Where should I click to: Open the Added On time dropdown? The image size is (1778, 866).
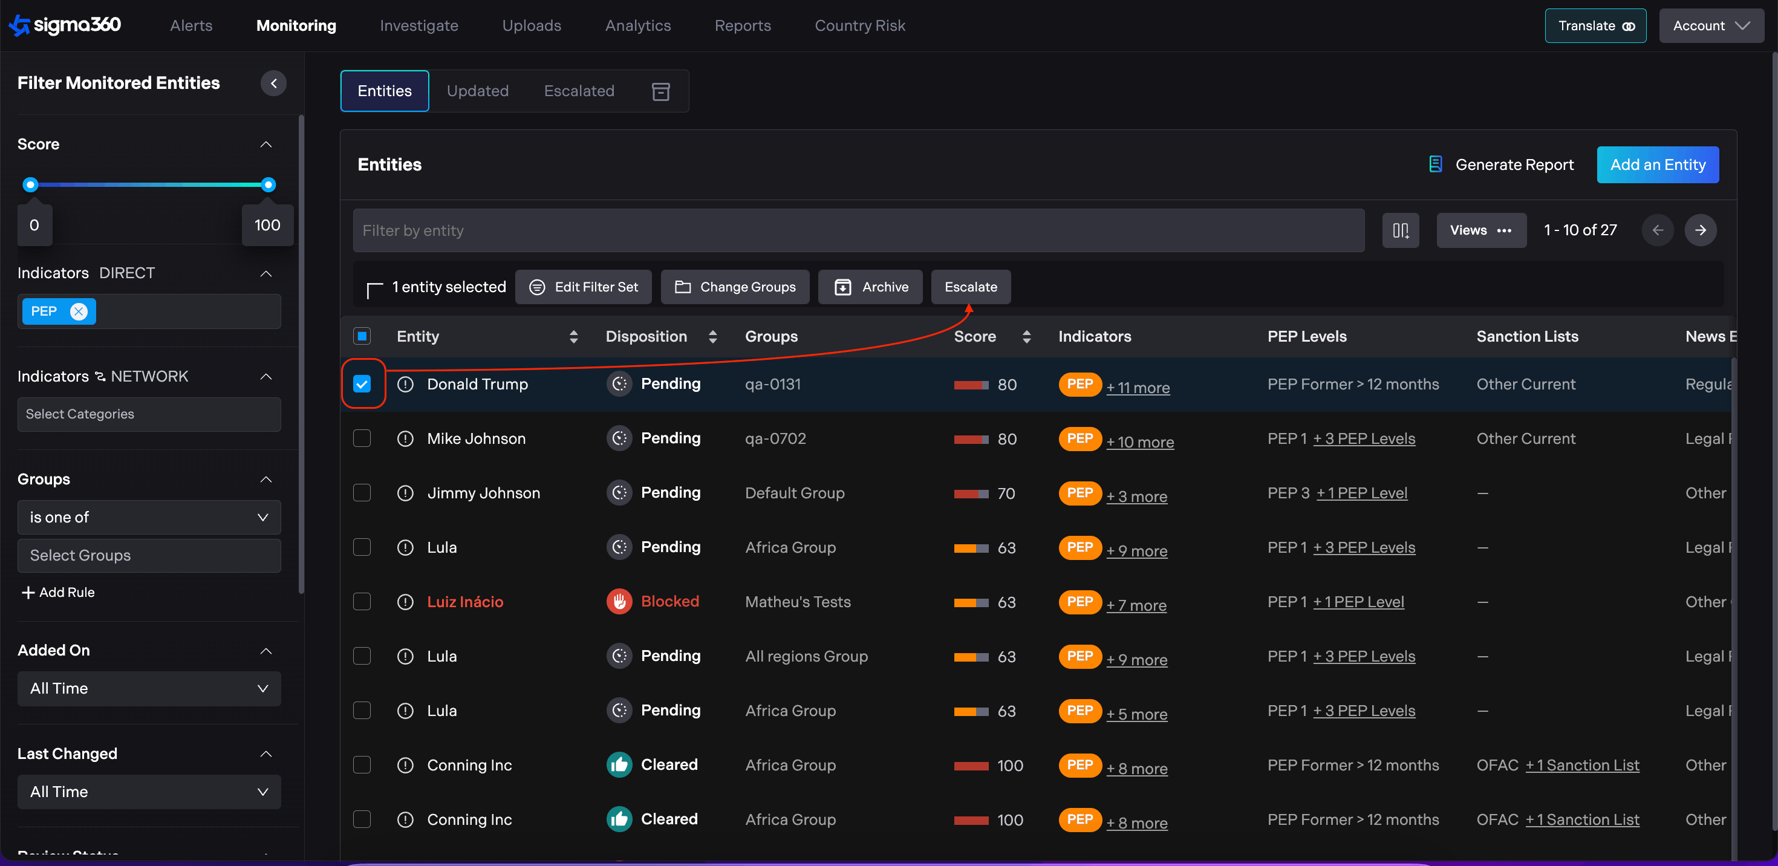(x=148, y=689)
